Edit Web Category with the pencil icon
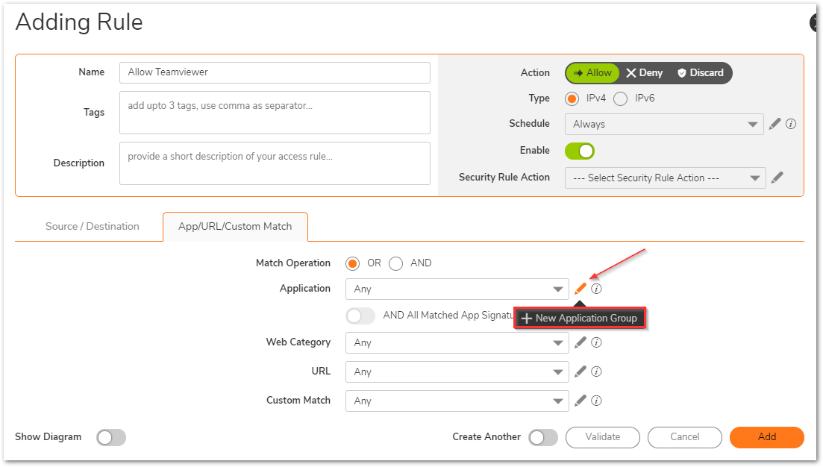This screenshot has height=467, width=823. pyautogui.click(x=581, y=342)
